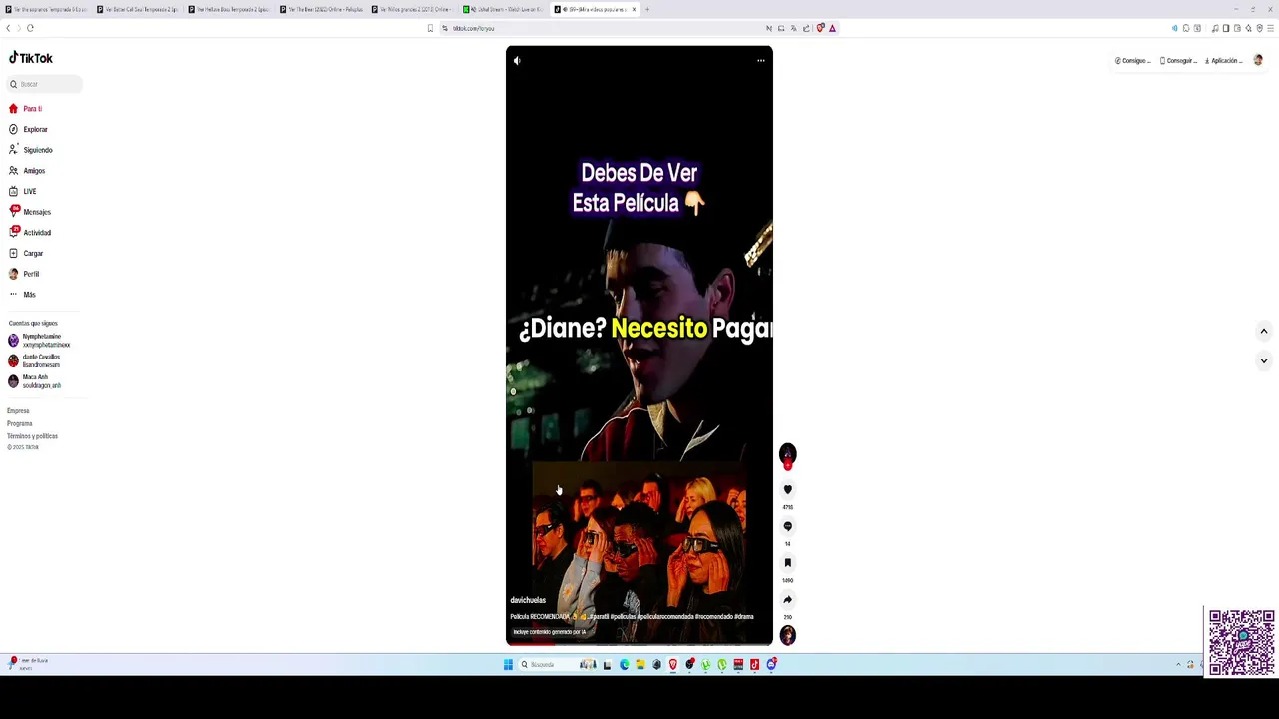This screenshot has height=719, width=1279.
Task: Save the video with the bookmark icon
Action: [787, 563]
